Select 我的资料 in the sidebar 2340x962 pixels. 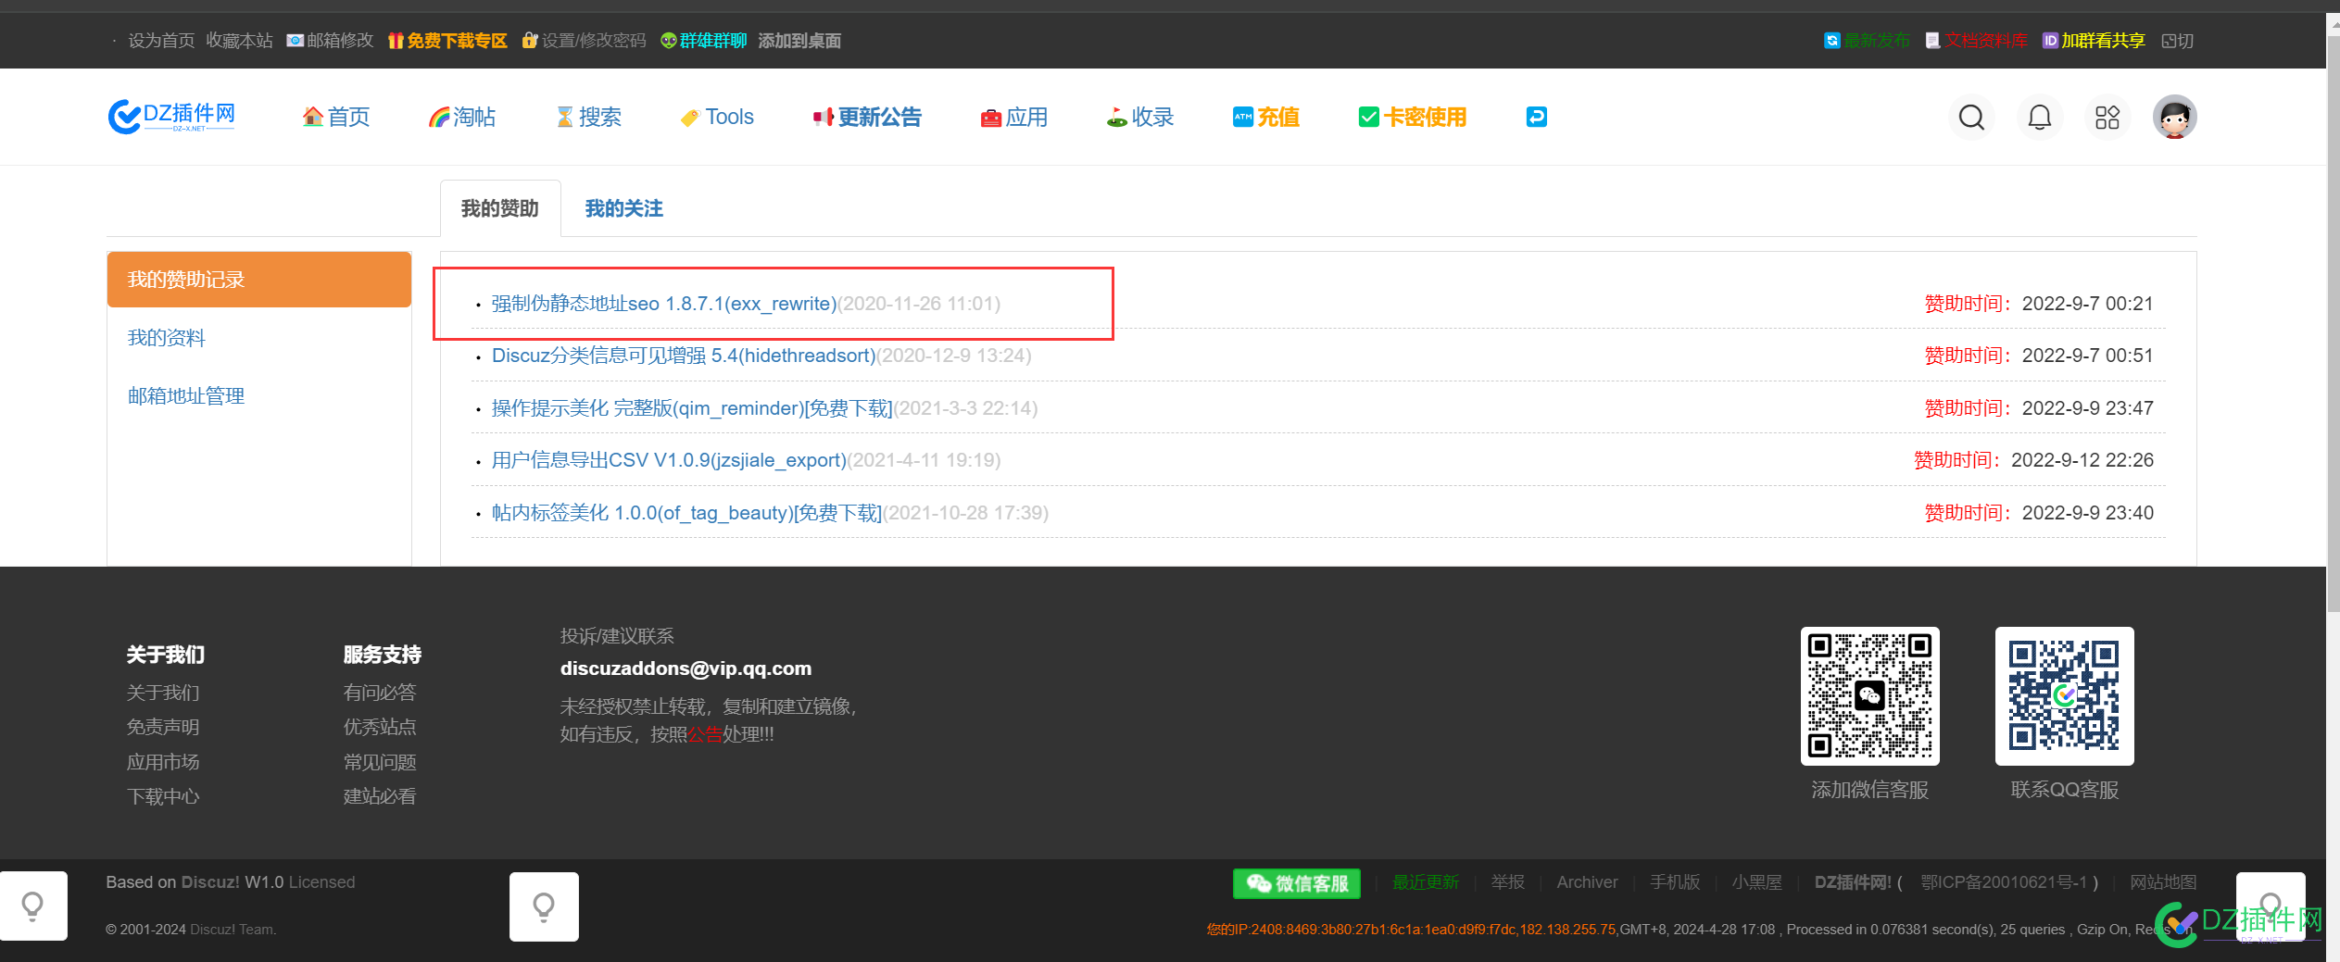pos(167,338)
